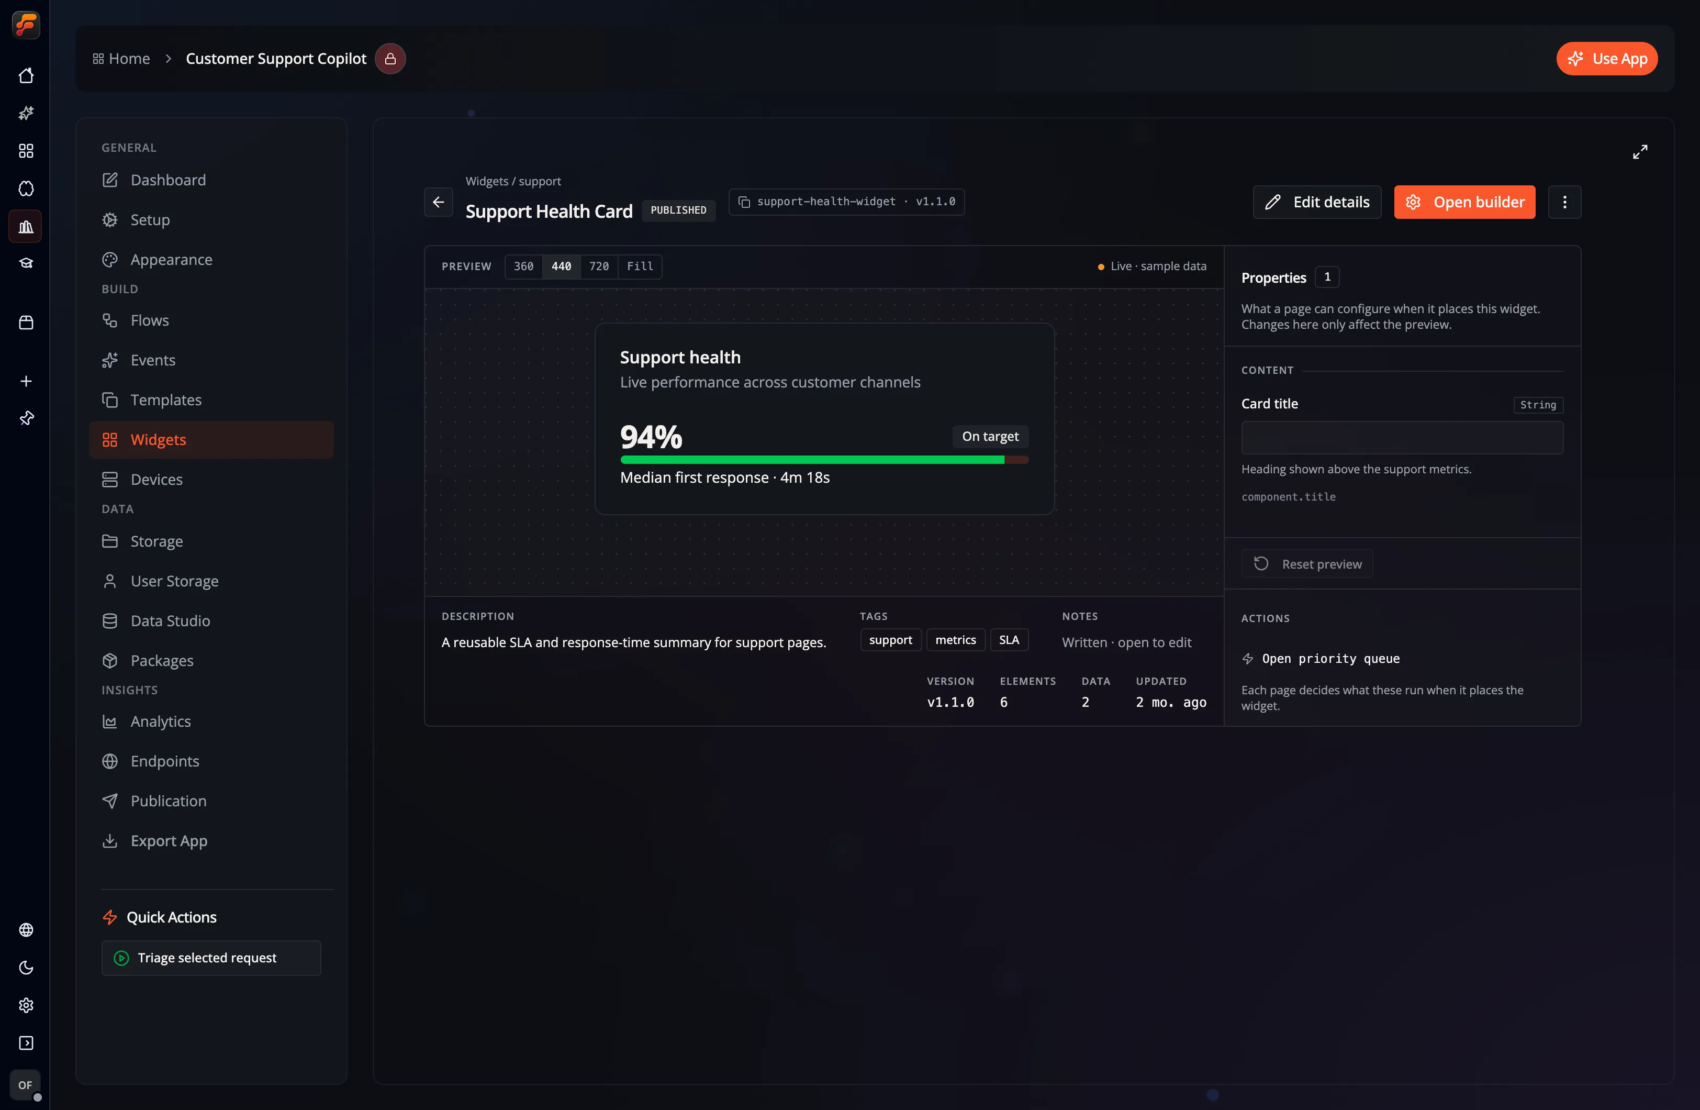Open the apps grid icon in the left rail
The image size is (1700, 1110).
[x=26, y=151]
